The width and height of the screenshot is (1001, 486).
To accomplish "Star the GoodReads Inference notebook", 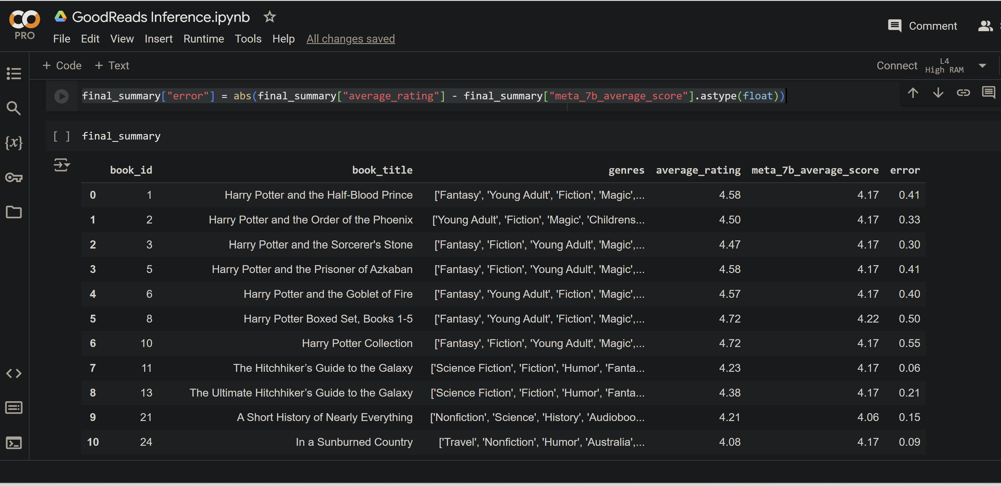I will coord(269,17).
